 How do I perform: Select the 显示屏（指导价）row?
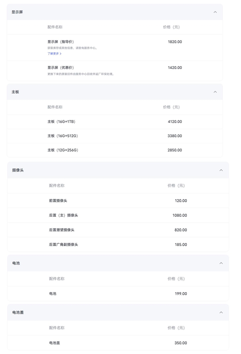coord(120,41)
